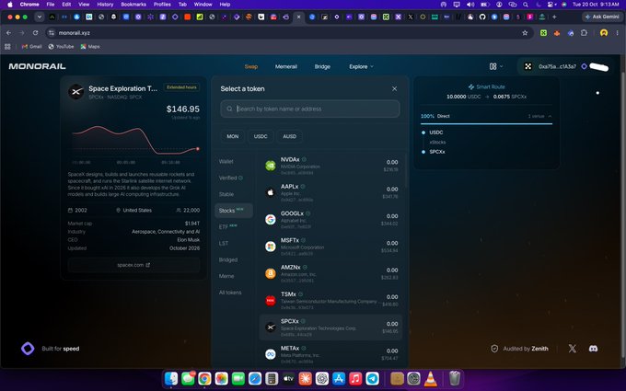Go to the Swap page

click(251, 66)
